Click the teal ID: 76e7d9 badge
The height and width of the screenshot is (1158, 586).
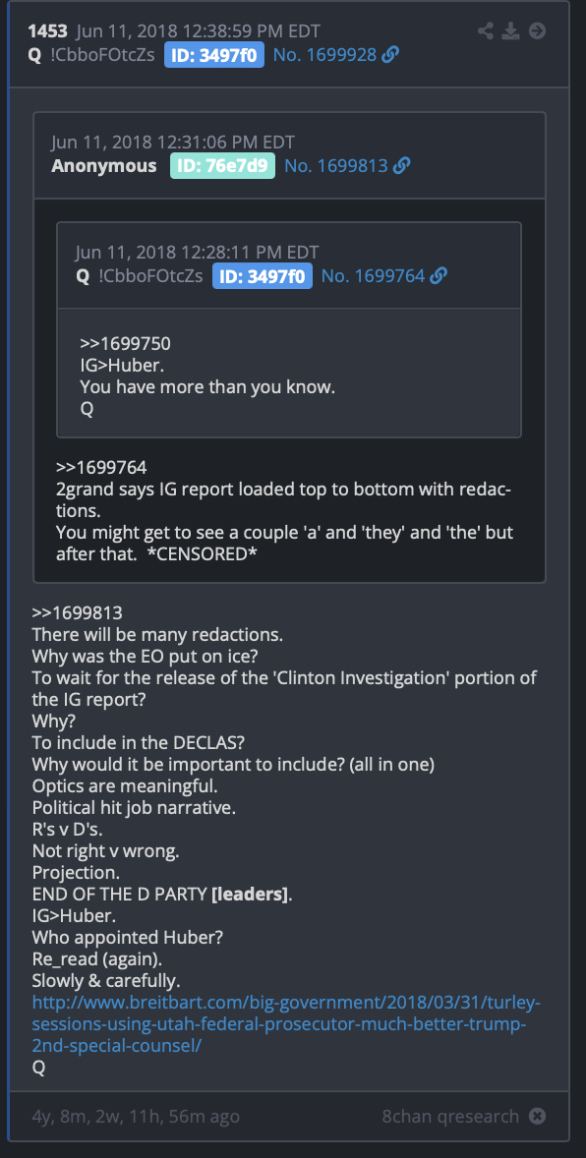click(222, 166)
